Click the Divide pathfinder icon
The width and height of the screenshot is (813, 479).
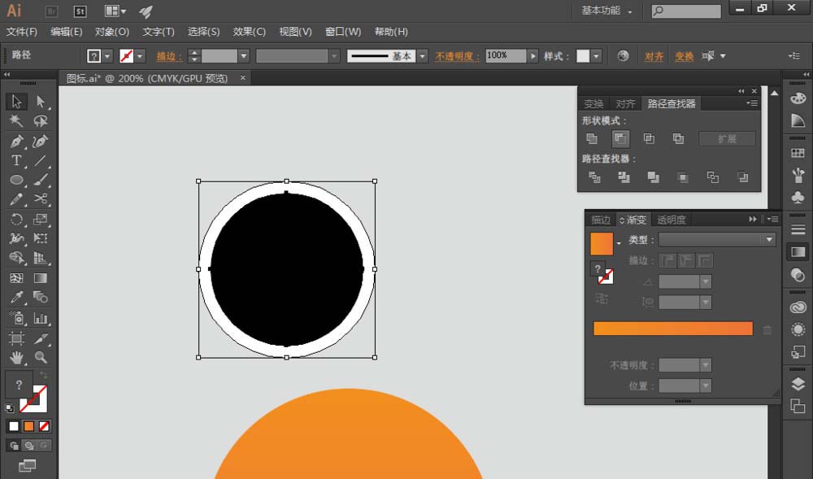tap(594, 177)
